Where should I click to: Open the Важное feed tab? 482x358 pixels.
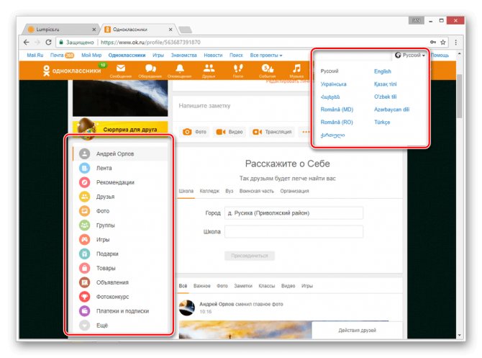click(x=201, y=286)
